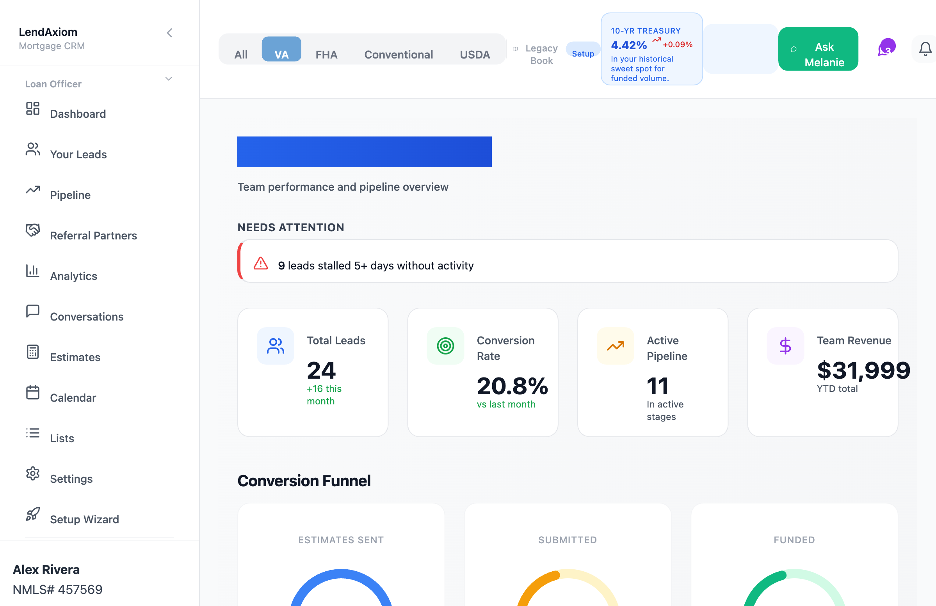This screenshot has height=606, width=936.
Task: Click the Ask Melanie button
Action: (x=818, y=49)
